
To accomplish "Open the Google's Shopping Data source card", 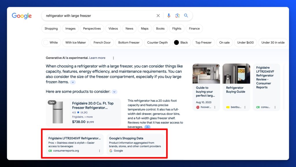I will point(135,144).
